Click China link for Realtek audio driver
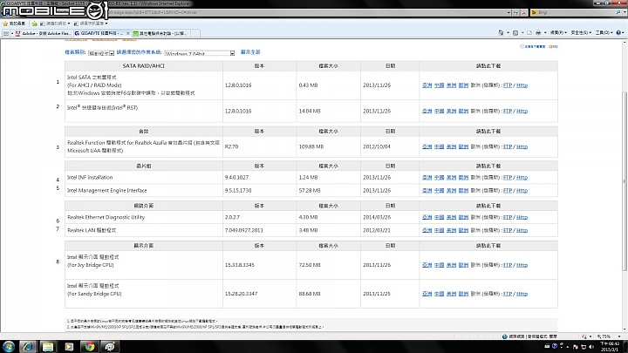Image resolution: width=628 pixels, height=353 pixels. tap(439, 147)
